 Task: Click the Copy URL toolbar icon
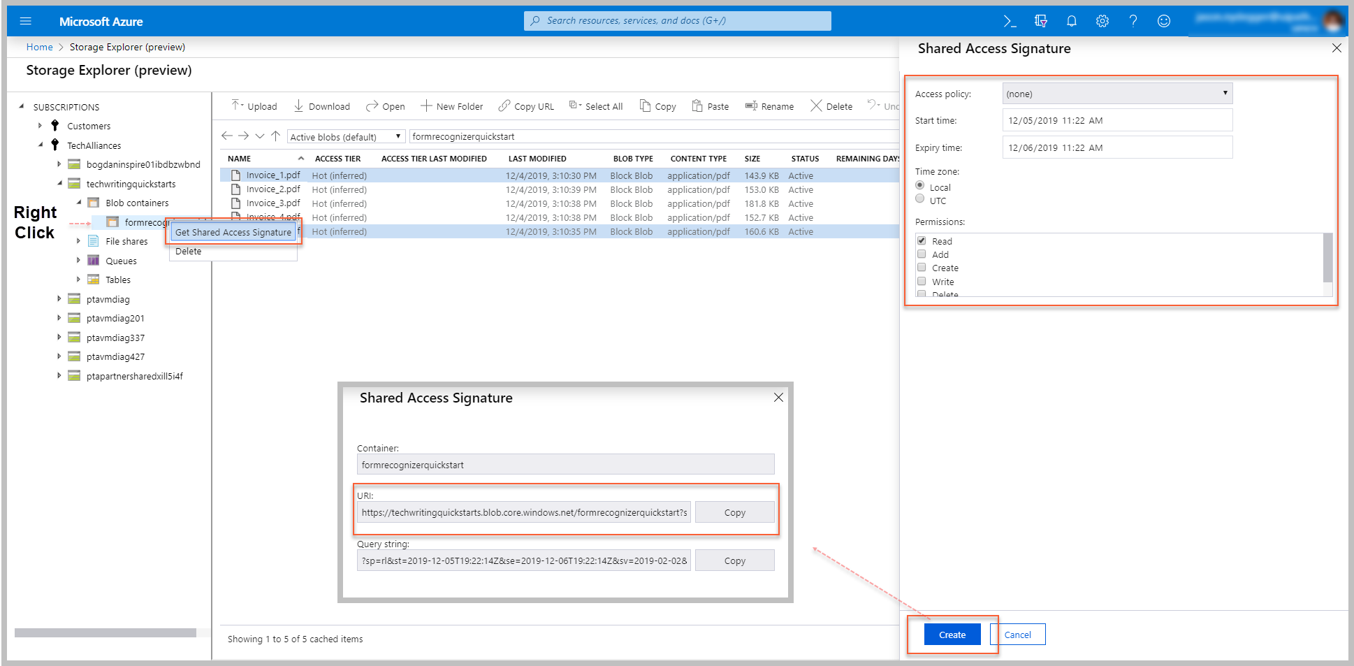point(526,106)
